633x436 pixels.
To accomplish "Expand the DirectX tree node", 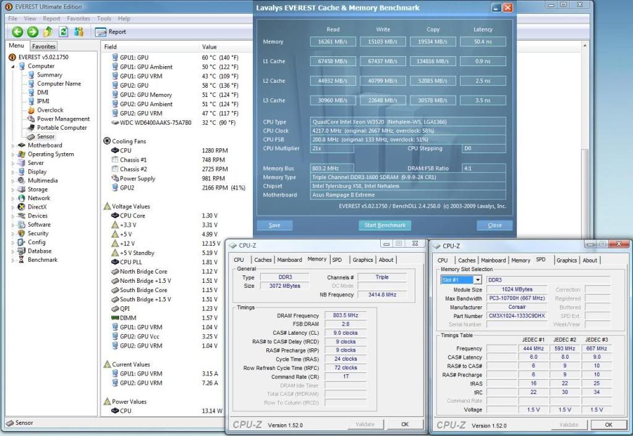I will [13, 208].
